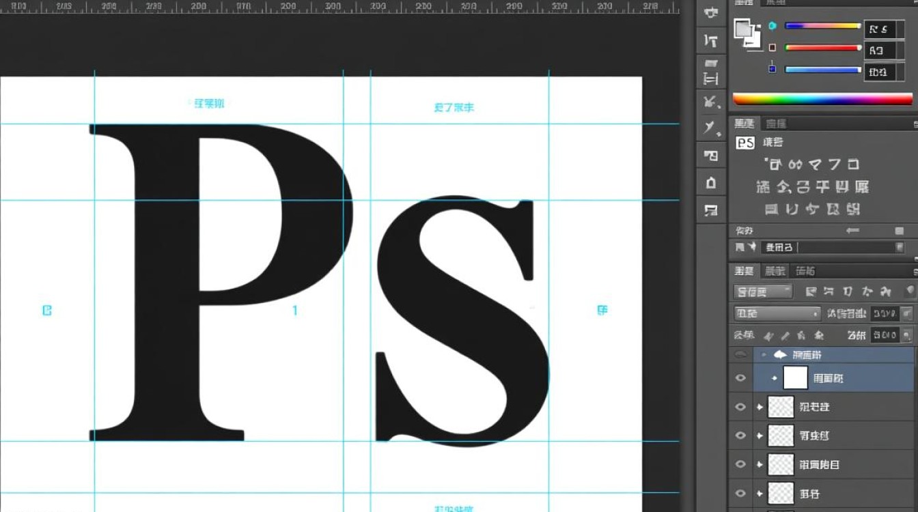Select the topmost tool in the vertical tool strip
This screenshot has width=918, height=512.
point(711,13)
